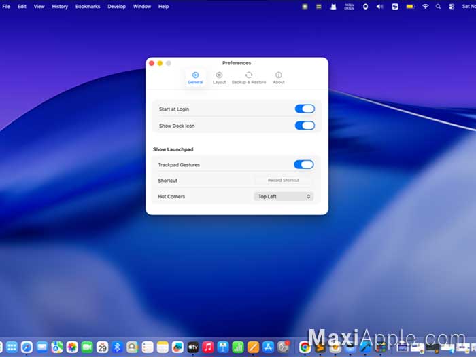The width and height of the screenshot is (476, 357).
Task: Click the network speed monitor in menu bar
Action: 349,6
